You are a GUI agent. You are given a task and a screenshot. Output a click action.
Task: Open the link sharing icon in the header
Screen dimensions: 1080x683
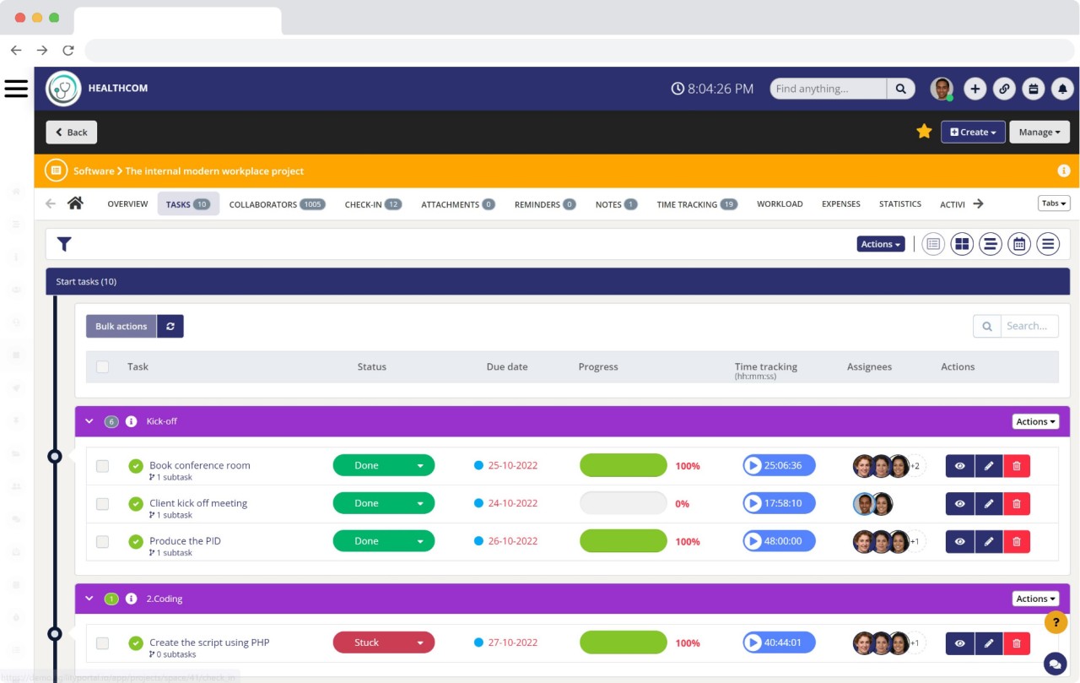(x=1004, y=88)
